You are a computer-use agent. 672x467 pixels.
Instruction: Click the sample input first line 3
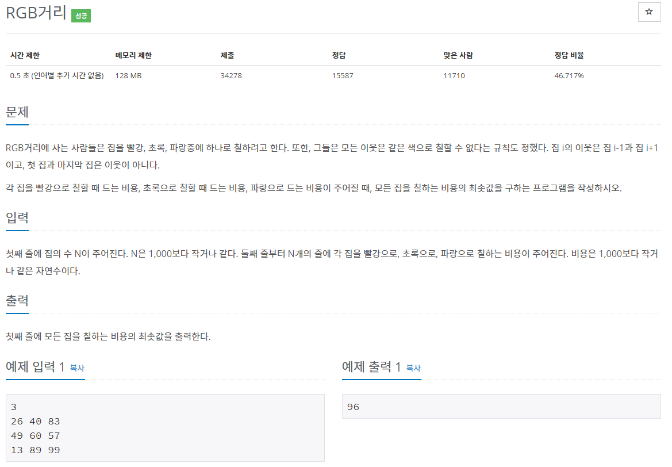(x=14, y=407)
